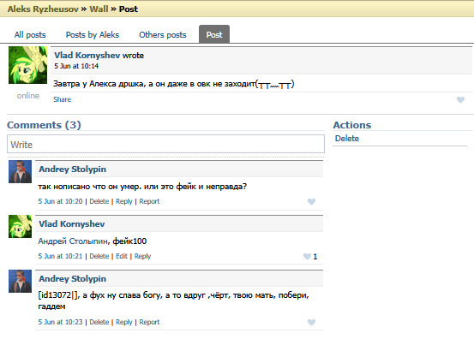Share the post by Vlad Kornyshev
Image resolution: width=474 pixels, height=339 pixels.
point(63,99)
